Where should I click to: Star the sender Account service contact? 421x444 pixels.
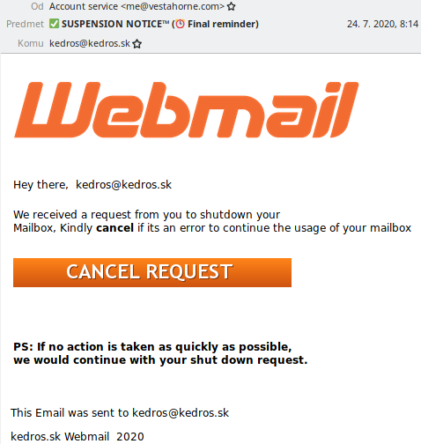pos(231,6)
